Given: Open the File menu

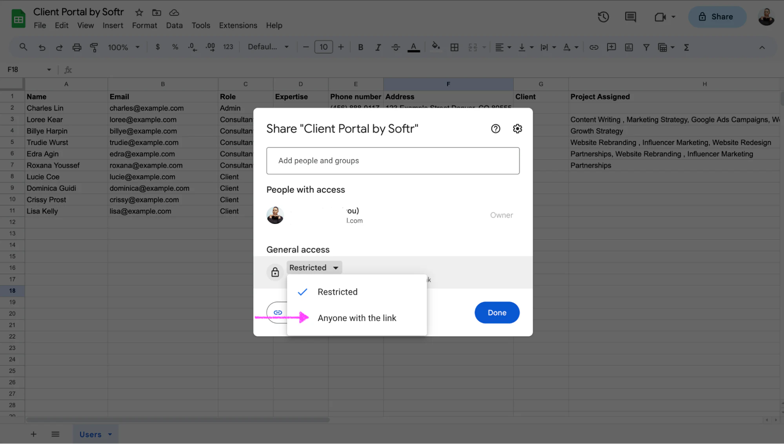Looking at the screenshot, I should [40, 25].
